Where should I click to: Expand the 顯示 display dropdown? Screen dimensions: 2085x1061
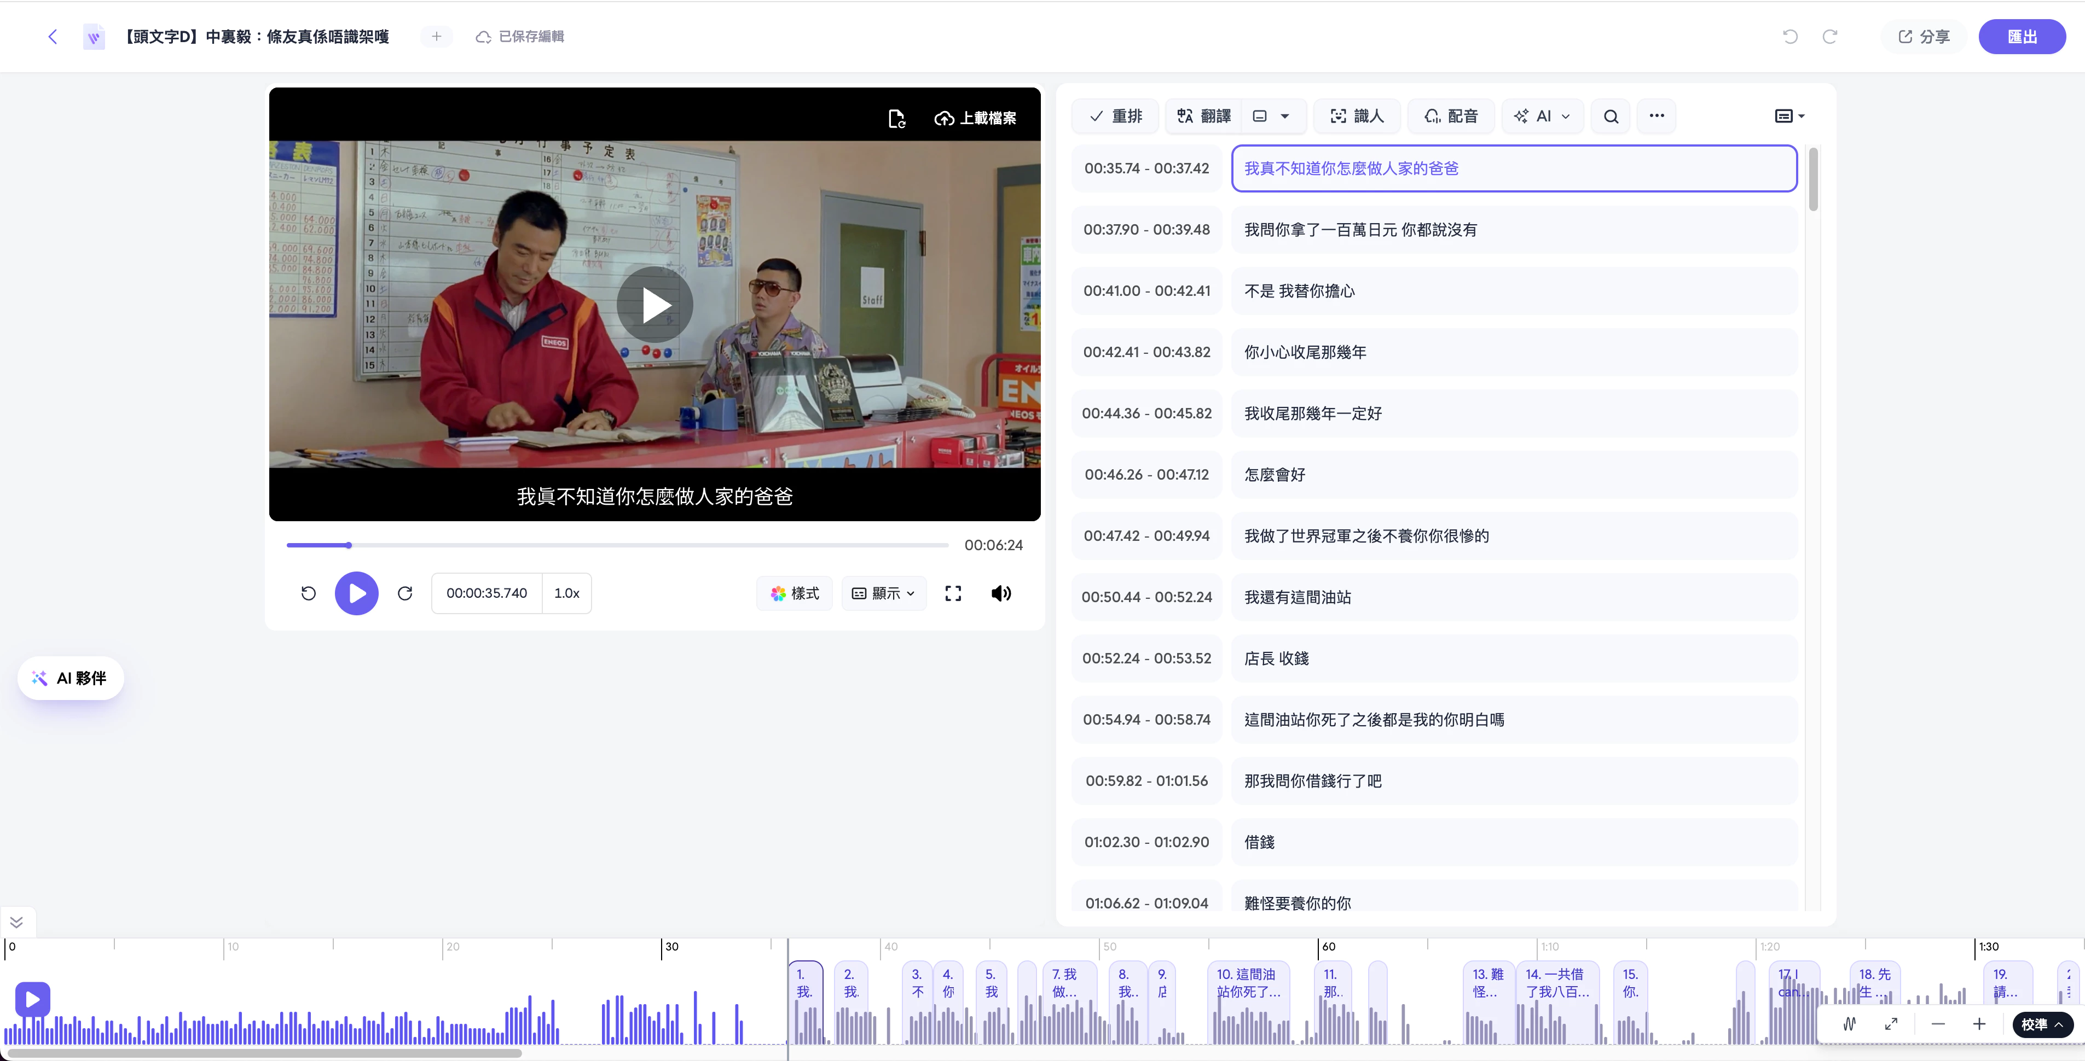coord(883,593)
